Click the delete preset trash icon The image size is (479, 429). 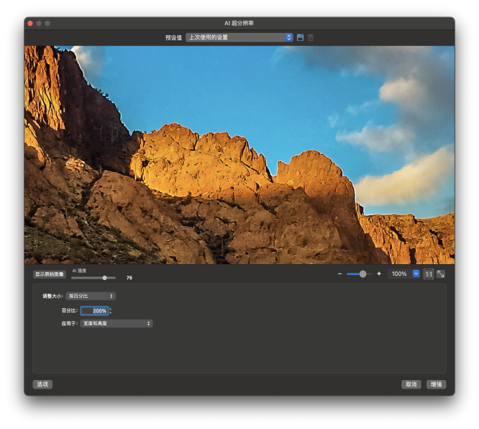pos(310,37)
